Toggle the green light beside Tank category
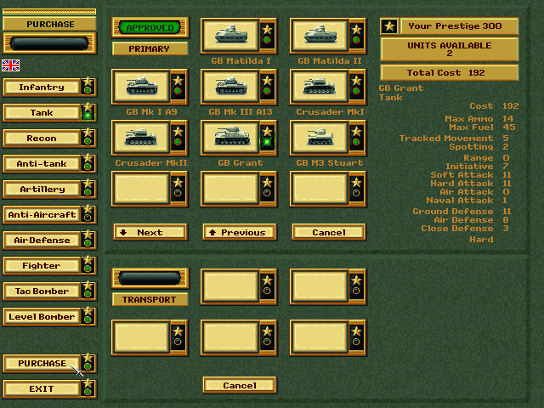 [x=88, y=116]
